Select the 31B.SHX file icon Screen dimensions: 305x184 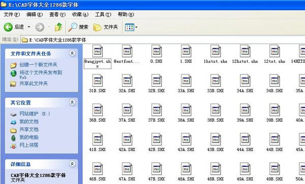[x=98, y=81]
